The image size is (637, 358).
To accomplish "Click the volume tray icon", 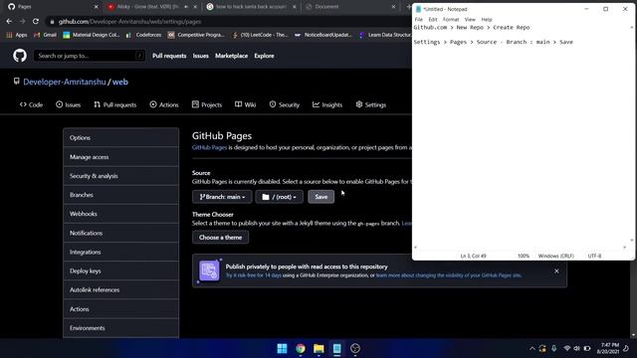I will (x=577, y=348).
